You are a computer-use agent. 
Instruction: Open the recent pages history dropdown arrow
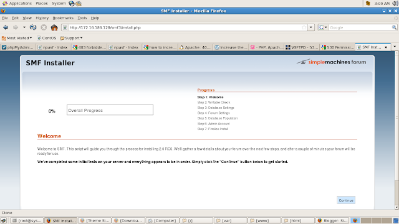[x=24, y=27]
